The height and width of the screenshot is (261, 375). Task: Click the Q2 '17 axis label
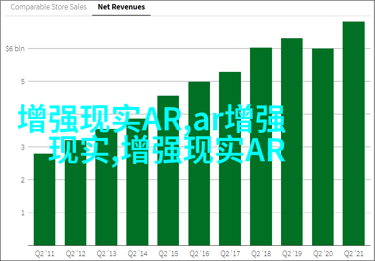point(230,254)
